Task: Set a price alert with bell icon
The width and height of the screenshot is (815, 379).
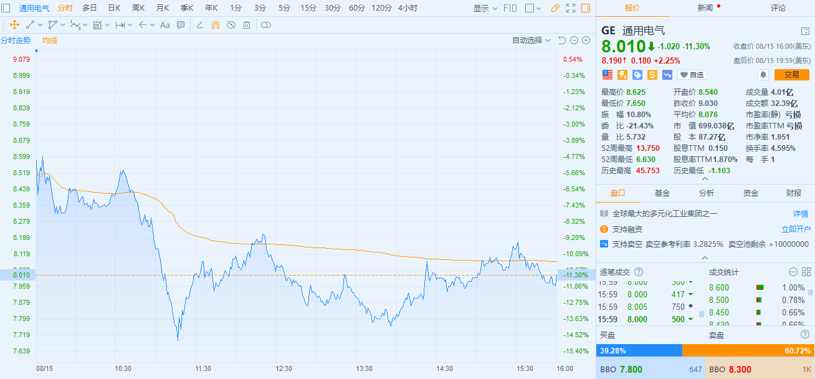Action: point(763,75)
